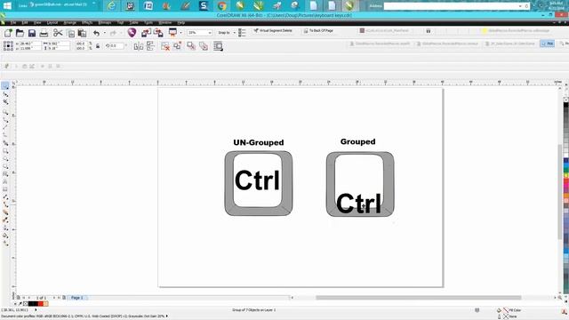This screenshot has height=320, width=569.
Task: Select the Crop tool in the toolbox
Action: click(5, 102)
